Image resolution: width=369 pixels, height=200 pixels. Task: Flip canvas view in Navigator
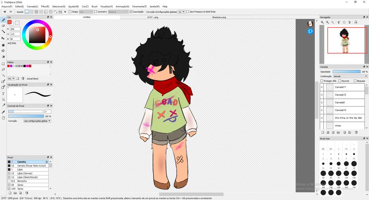(355, 22)
